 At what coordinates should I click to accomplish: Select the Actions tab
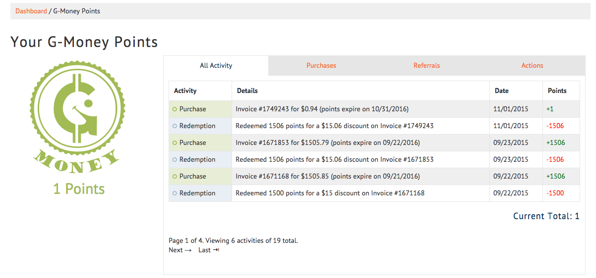[x=532, y=65]
